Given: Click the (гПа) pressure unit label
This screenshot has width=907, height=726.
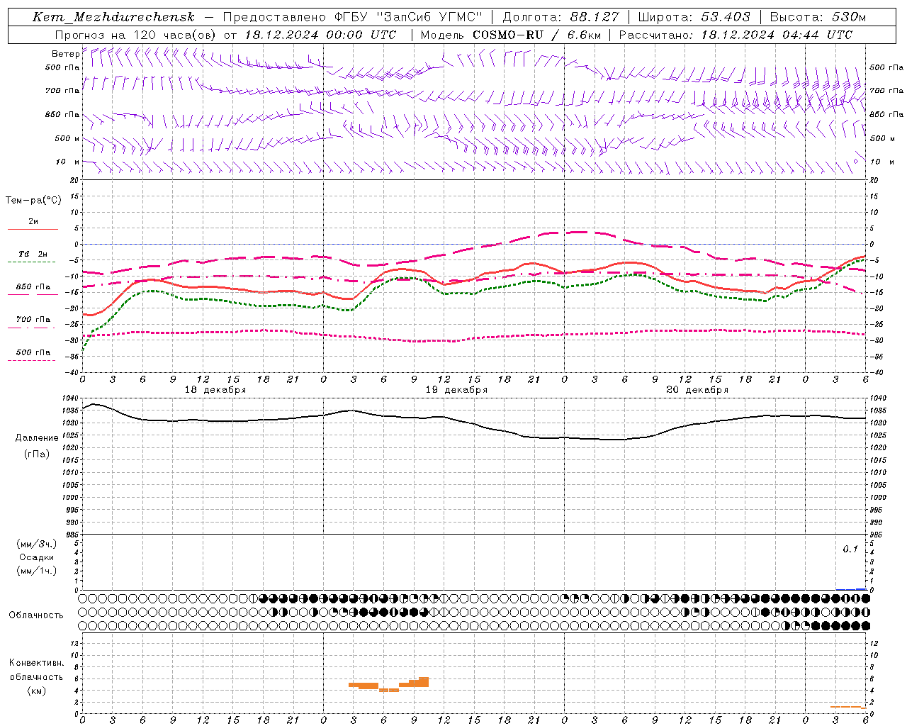Looking at the screenshot, I should 37,454.
